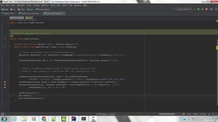Stop the running process with red square

click(x=206, y=9)
